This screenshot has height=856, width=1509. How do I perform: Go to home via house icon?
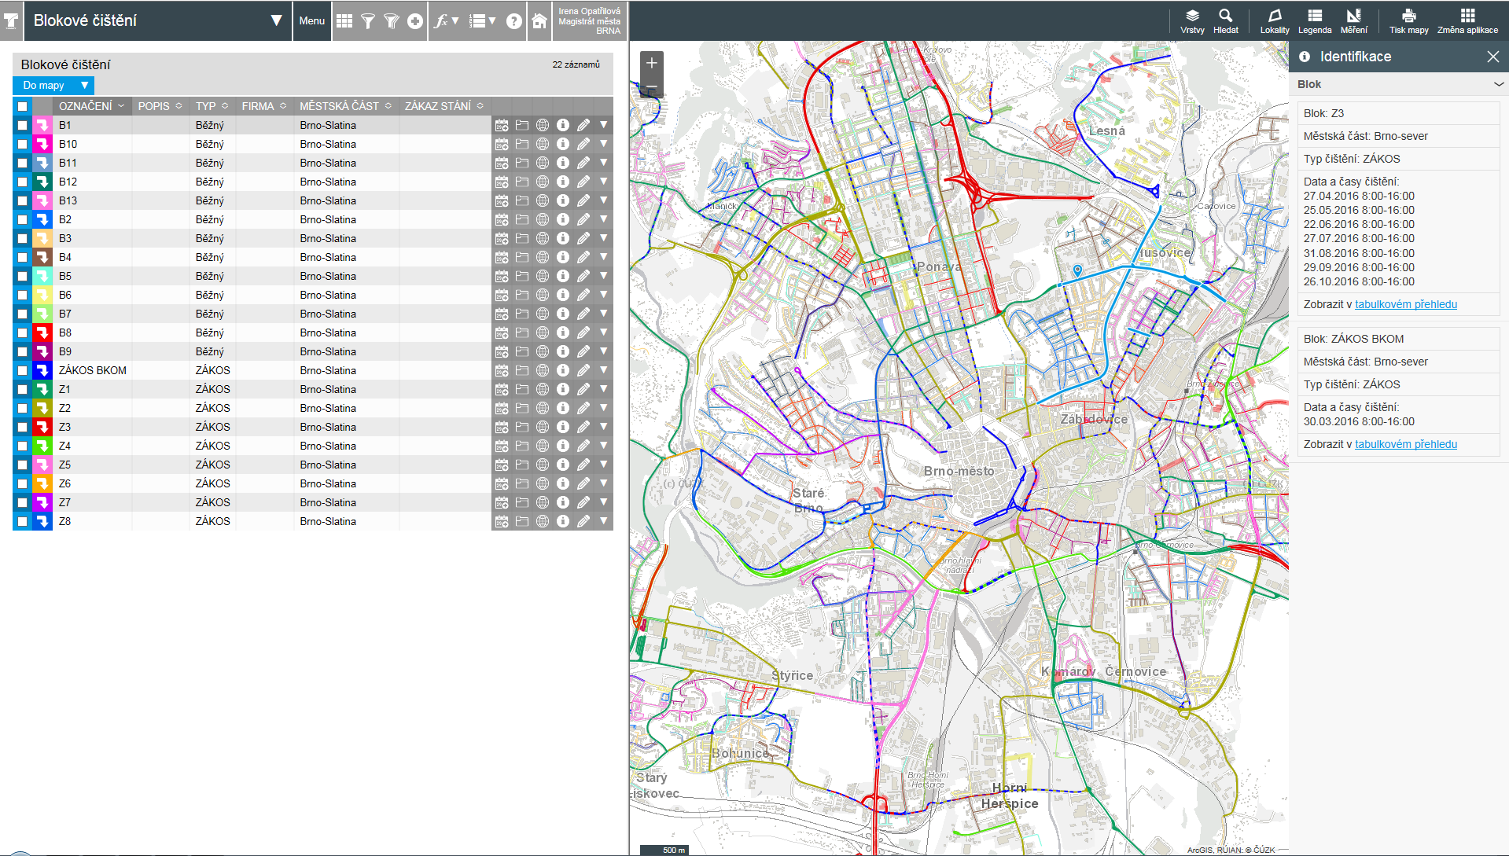point(539,21)
